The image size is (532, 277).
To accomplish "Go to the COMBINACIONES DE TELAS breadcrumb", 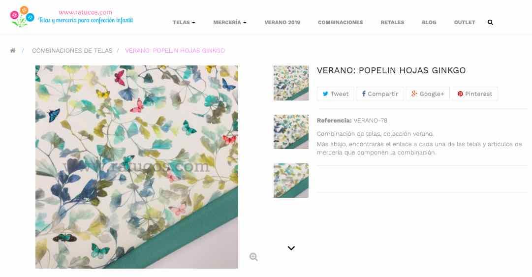I will click(72, 51).
